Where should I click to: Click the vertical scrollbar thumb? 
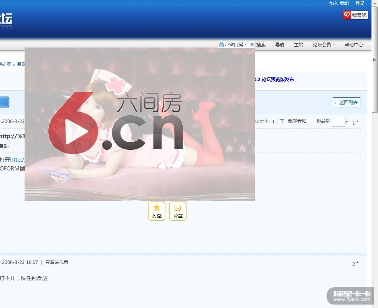375,59
